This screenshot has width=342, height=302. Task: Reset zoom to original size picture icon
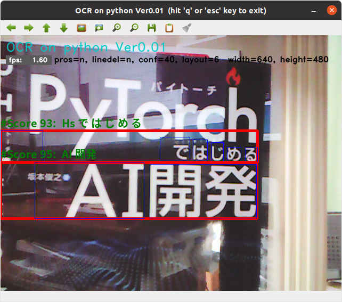click(x=82, y=28)
